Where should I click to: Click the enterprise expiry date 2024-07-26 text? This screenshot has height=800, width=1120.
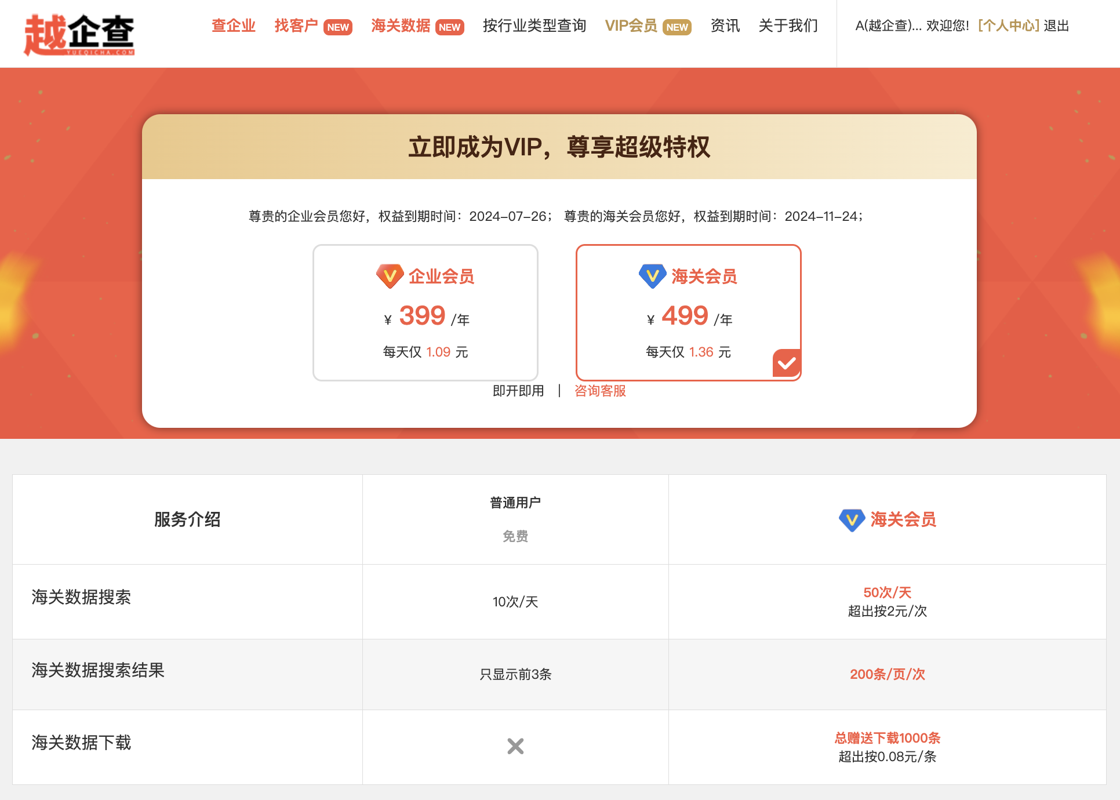[508, 216]
